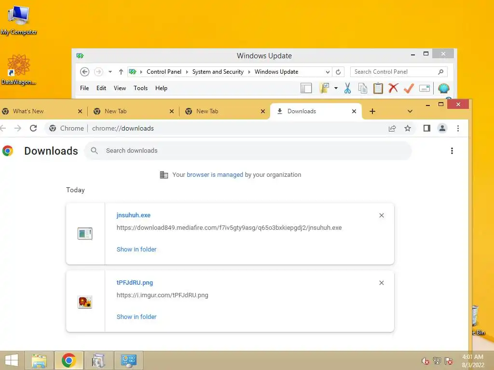Click the globe toolbar icon
494x370 pixels.
tap(444, 89)
